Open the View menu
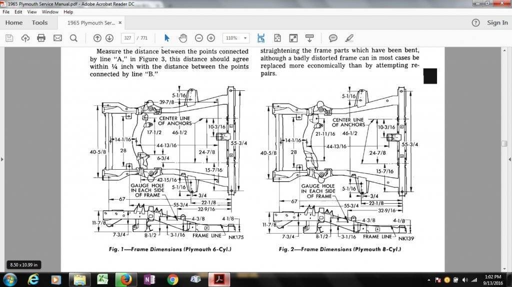 click(x=32, y=11)
